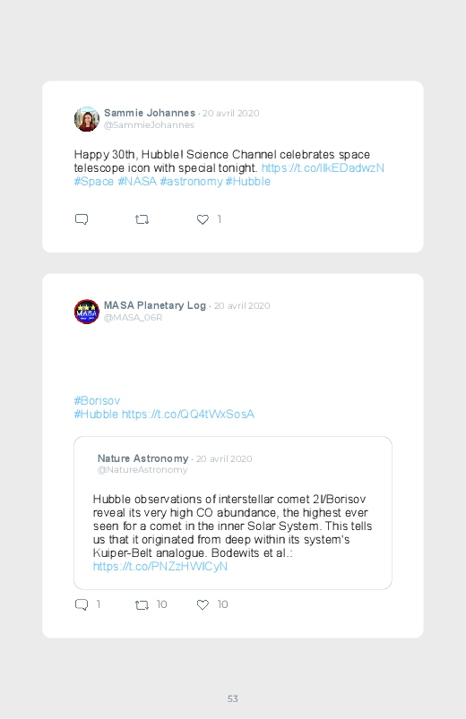The width and height of the screenshot is (466, 719).
Task: Click the #astronomy hashtag
Action: click(x=191, y=181)
